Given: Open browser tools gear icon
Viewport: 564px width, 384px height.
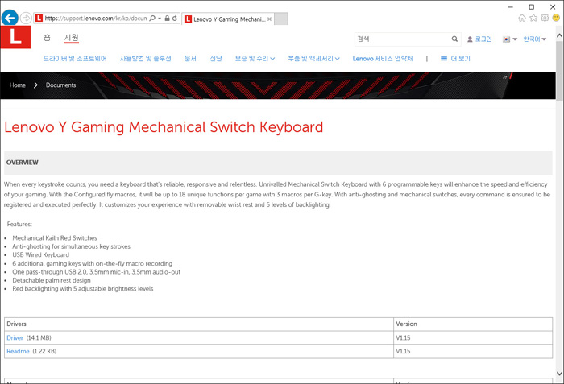Looking at the screenshot, I should click(x=545, y=18).
